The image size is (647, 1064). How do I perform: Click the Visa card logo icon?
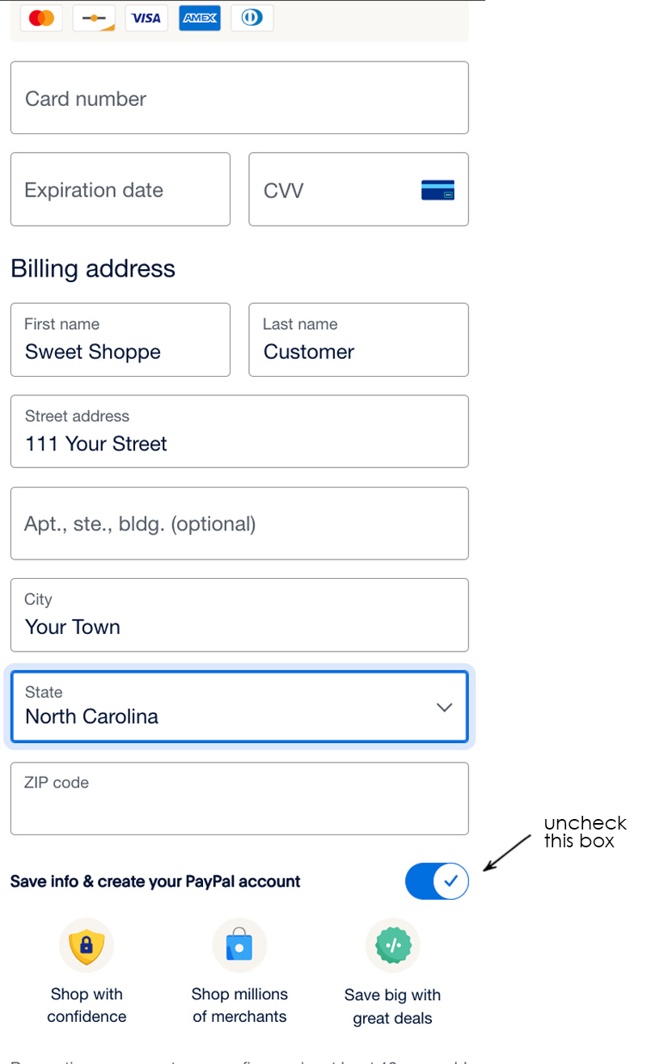(x=146, y=17)
